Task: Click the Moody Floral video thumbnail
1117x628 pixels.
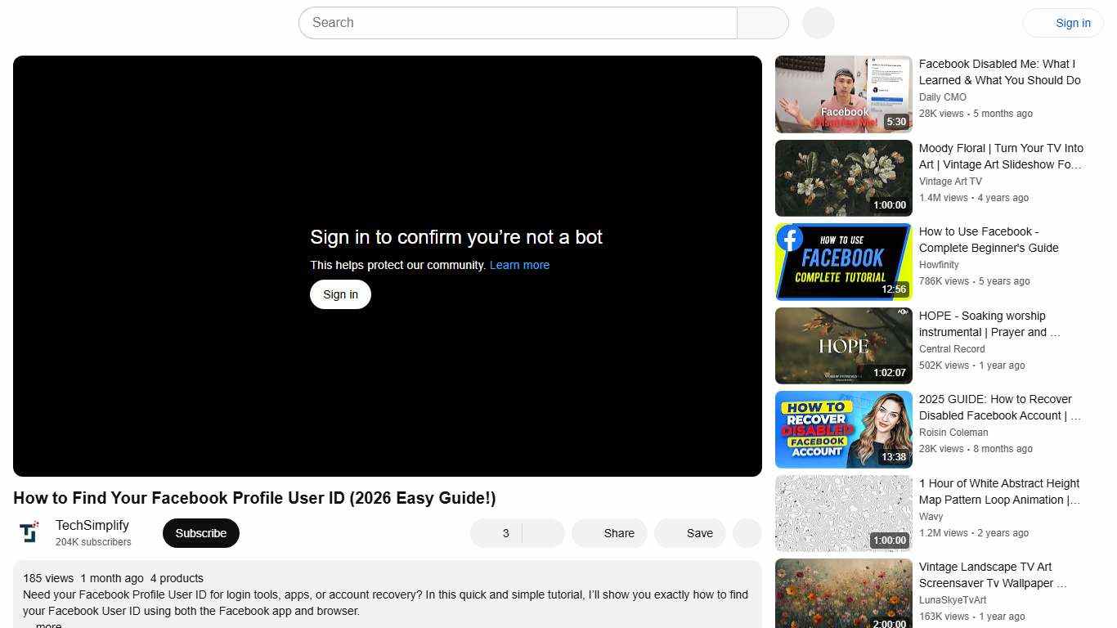Action: (x=843, y=177)
